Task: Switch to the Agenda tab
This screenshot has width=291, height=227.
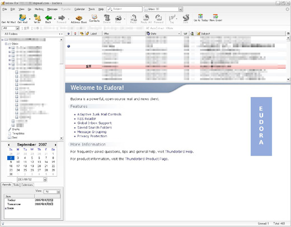Action: tap(7, 185)
